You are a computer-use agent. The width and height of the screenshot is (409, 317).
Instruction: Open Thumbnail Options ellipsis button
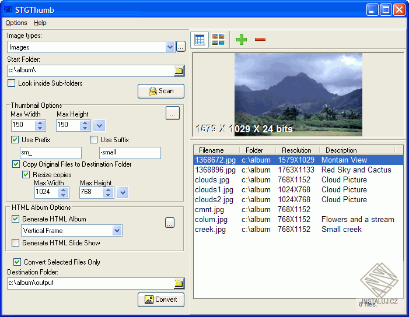click(x=172, y=114)
